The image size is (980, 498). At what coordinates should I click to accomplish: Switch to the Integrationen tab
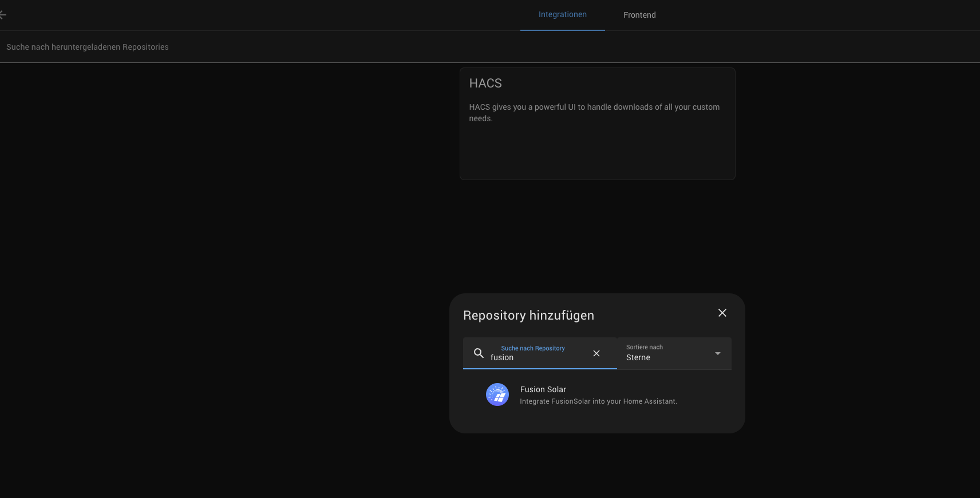562,15
